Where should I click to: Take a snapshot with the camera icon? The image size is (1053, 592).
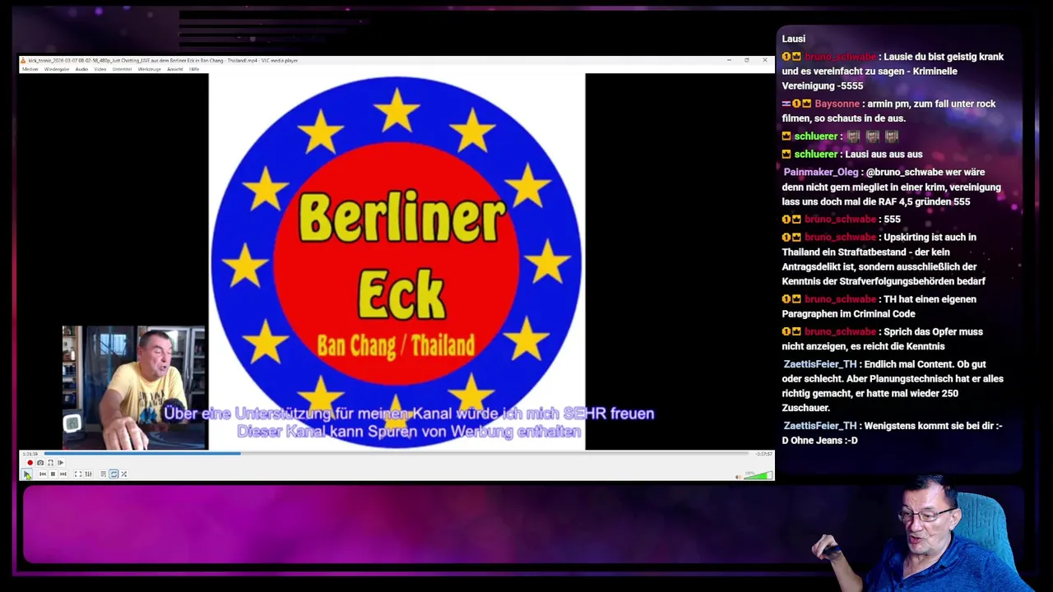point(40,463)
